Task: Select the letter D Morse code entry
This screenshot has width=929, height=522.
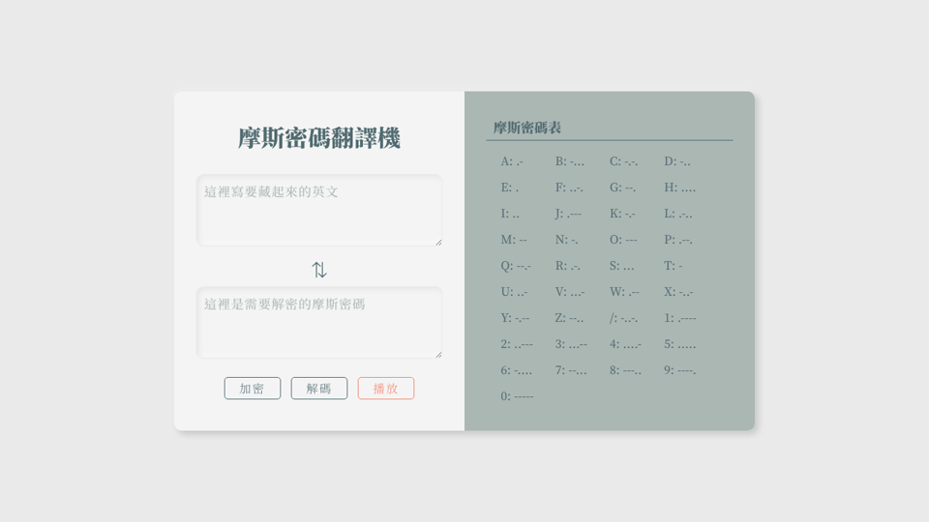Action: click(677, 161)
